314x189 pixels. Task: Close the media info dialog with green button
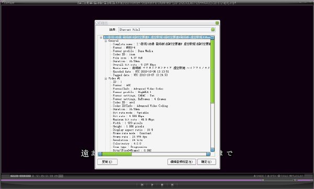[217, 23]
